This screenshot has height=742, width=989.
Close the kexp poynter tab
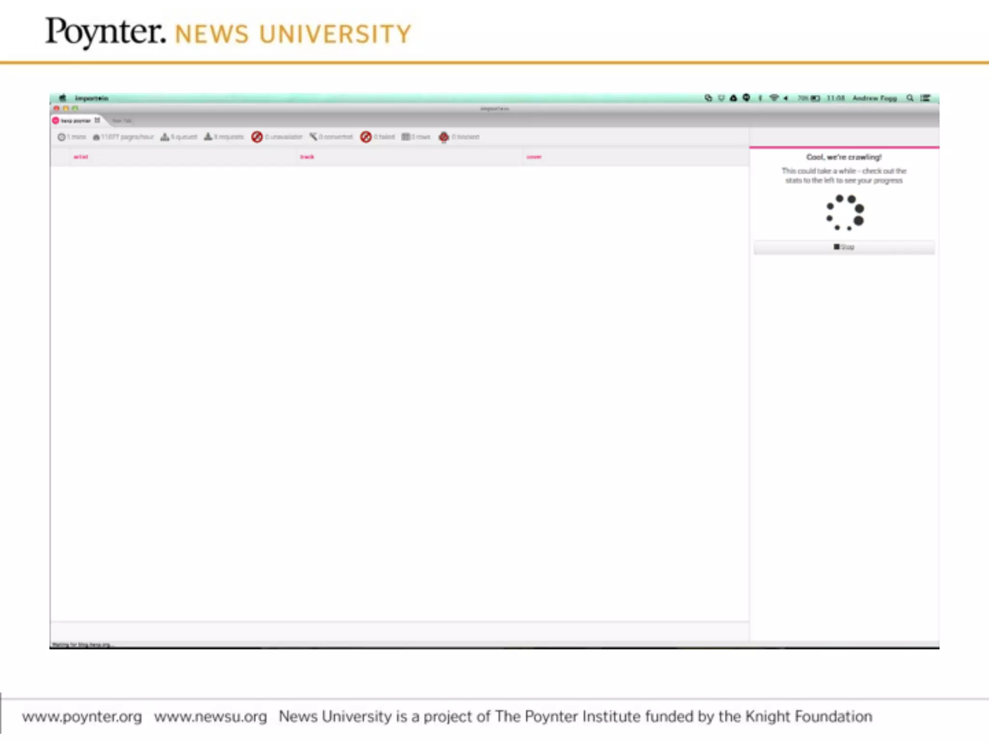coord(98,120)
